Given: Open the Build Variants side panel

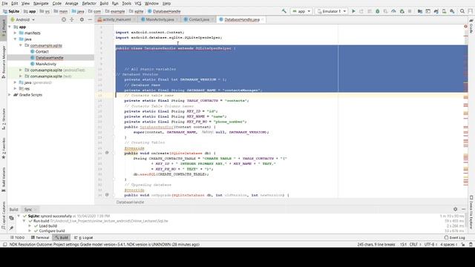Looking at the screenshot, I should (3, 179).
